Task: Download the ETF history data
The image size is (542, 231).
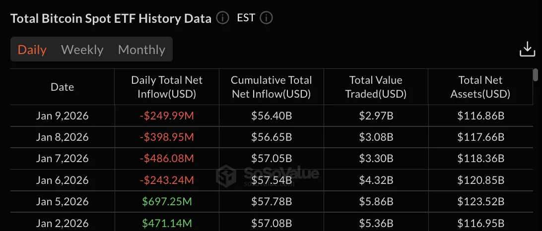Action: point(527,49)
